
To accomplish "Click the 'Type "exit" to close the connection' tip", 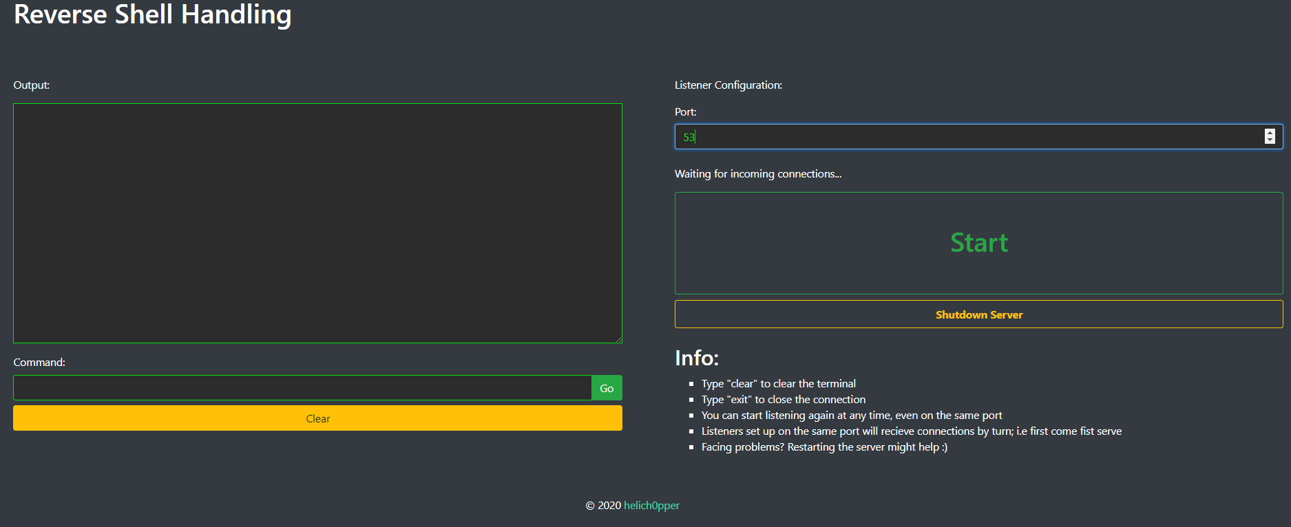I will (784, 400).
